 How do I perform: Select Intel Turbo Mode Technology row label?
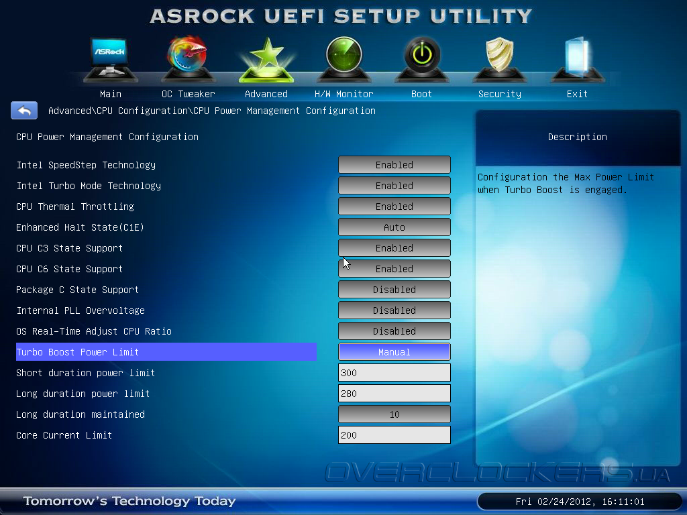[89, 186]
